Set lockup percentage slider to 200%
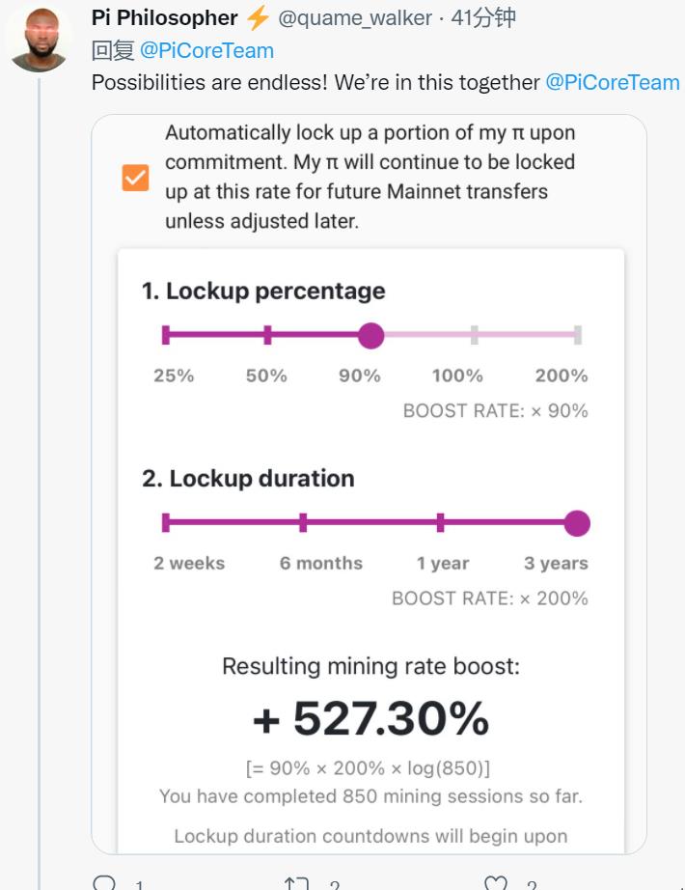 pos(578,335)
